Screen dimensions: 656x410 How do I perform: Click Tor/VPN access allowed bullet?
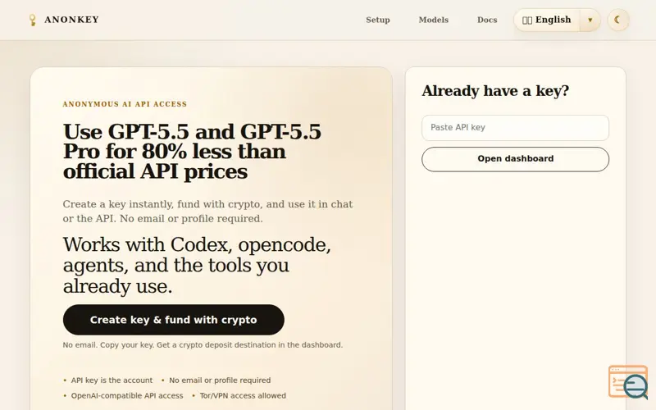coord(243,395)
